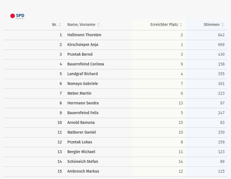Sort by Erreichter Platz header text

[164, 24]
